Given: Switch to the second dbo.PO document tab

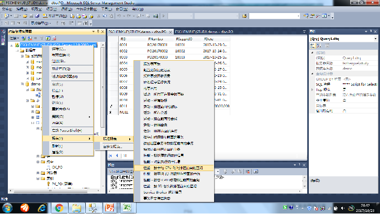Looking at the screenshot, I should click(204, 32).
